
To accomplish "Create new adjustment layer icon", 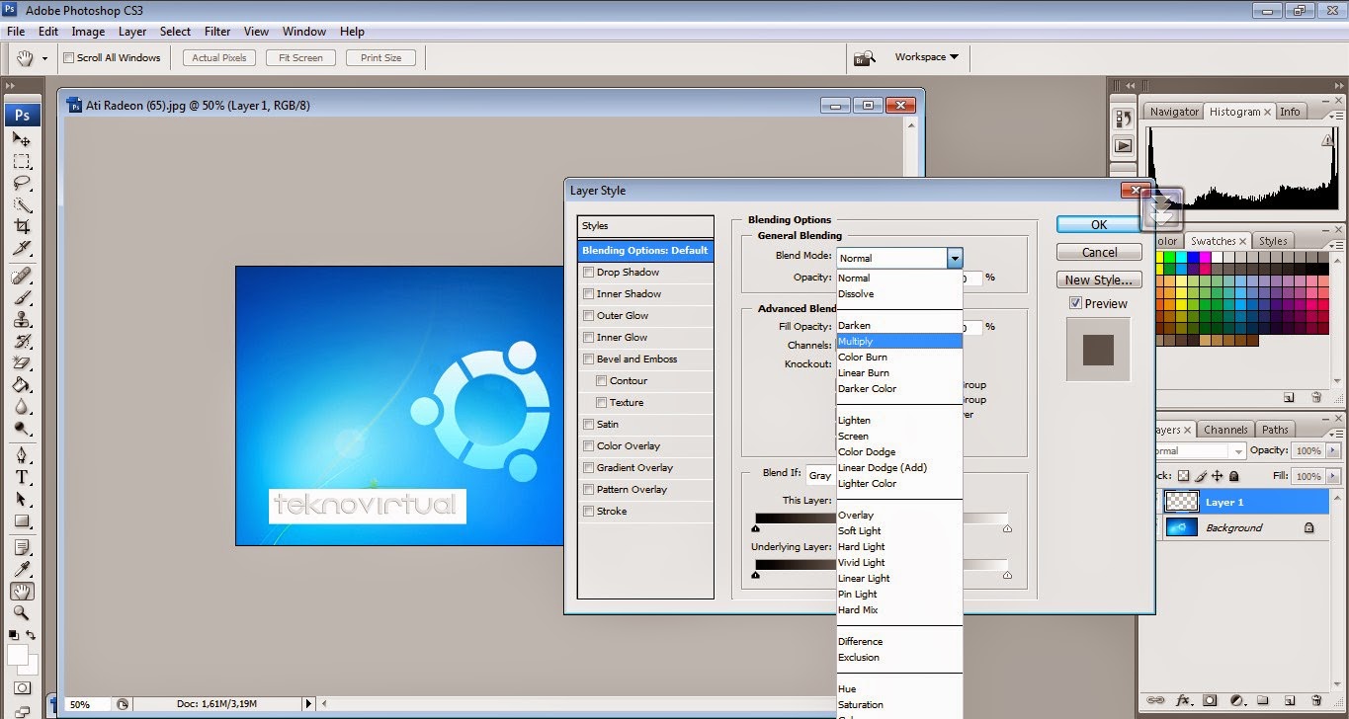I will tap(1235, 701).
